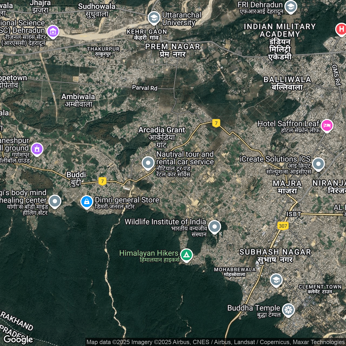
Task: Click the Uttaranchal University graduation cap marker
Action: coord(154,18)
